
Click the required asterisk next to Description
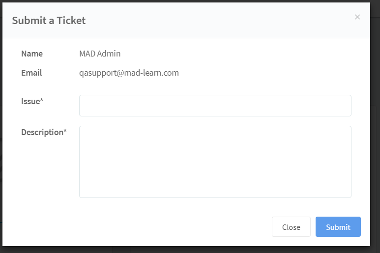pos(65,132)
